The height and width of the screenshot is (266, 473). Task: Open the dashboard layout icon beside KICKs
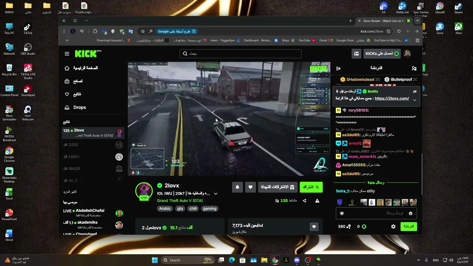coord(356,54)
